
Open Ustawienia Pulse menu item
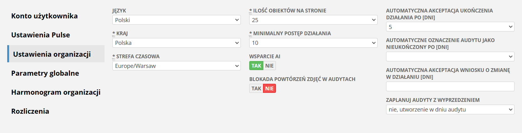point(41,35)
